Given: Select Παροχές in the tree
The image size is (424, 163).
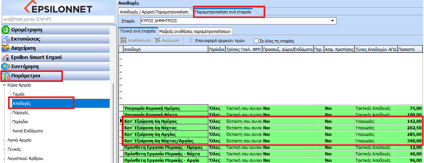Looking at the screenshot, I should pos(21,112).
